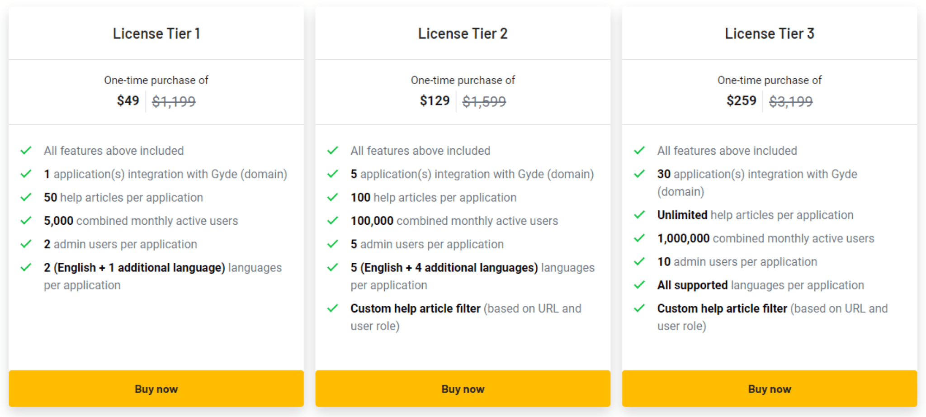The width and height of the screenshot is (926, 417).
Task: Click the License Tier 1 heading
Action: (156, 33)
